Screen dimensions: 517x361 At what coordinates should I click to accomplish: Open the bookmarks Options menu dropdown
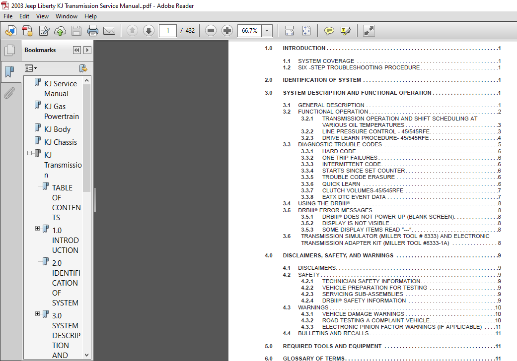[31, 68]
